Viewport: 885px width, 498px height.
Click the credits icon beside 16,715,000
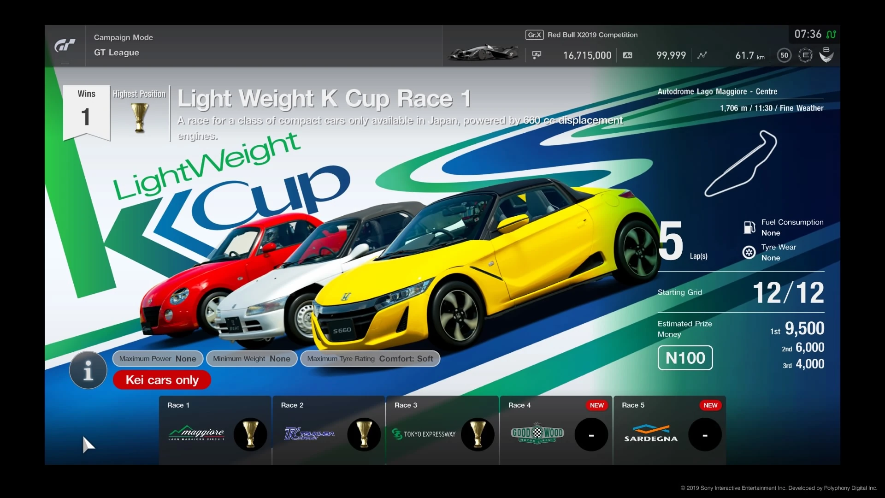[x=537, y=55]
